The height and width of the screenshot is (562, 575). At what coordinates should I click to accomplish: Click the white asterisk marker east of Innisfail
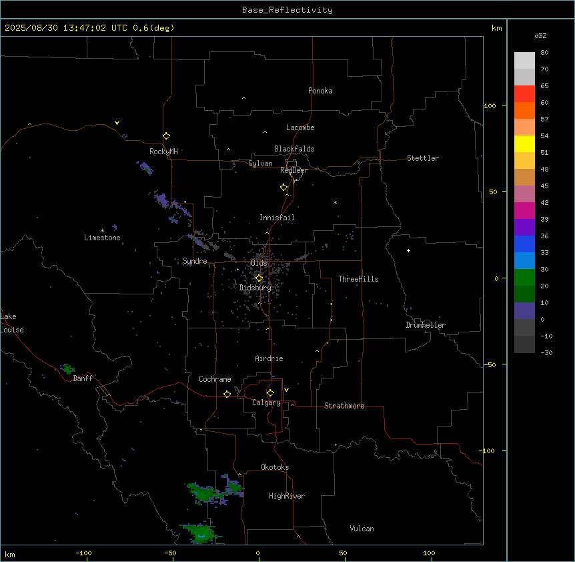335,202
